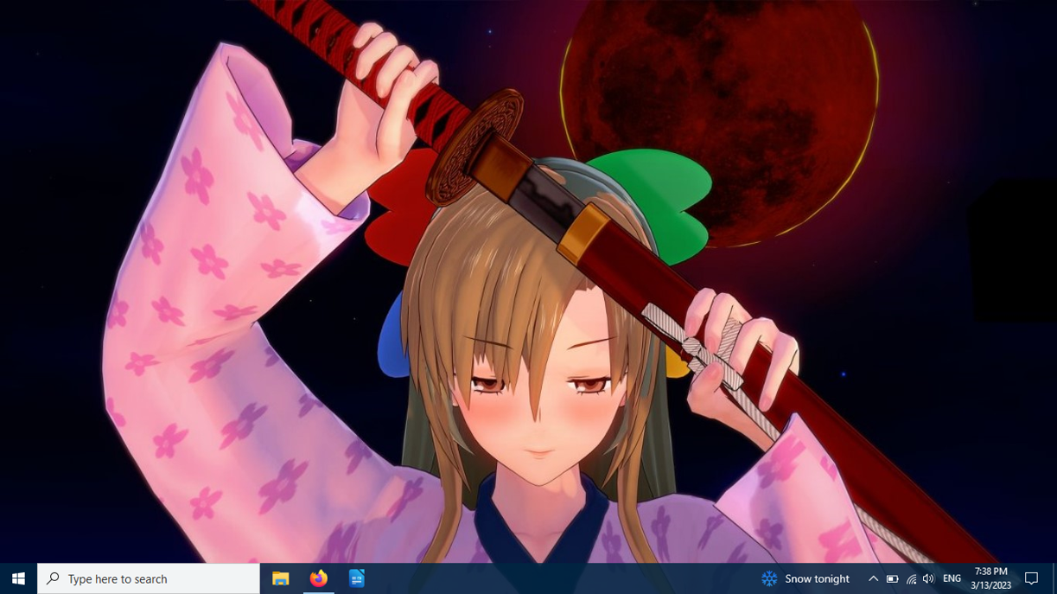Open the ENG input language switcher

pyautogui.click(x=952, y=579)
